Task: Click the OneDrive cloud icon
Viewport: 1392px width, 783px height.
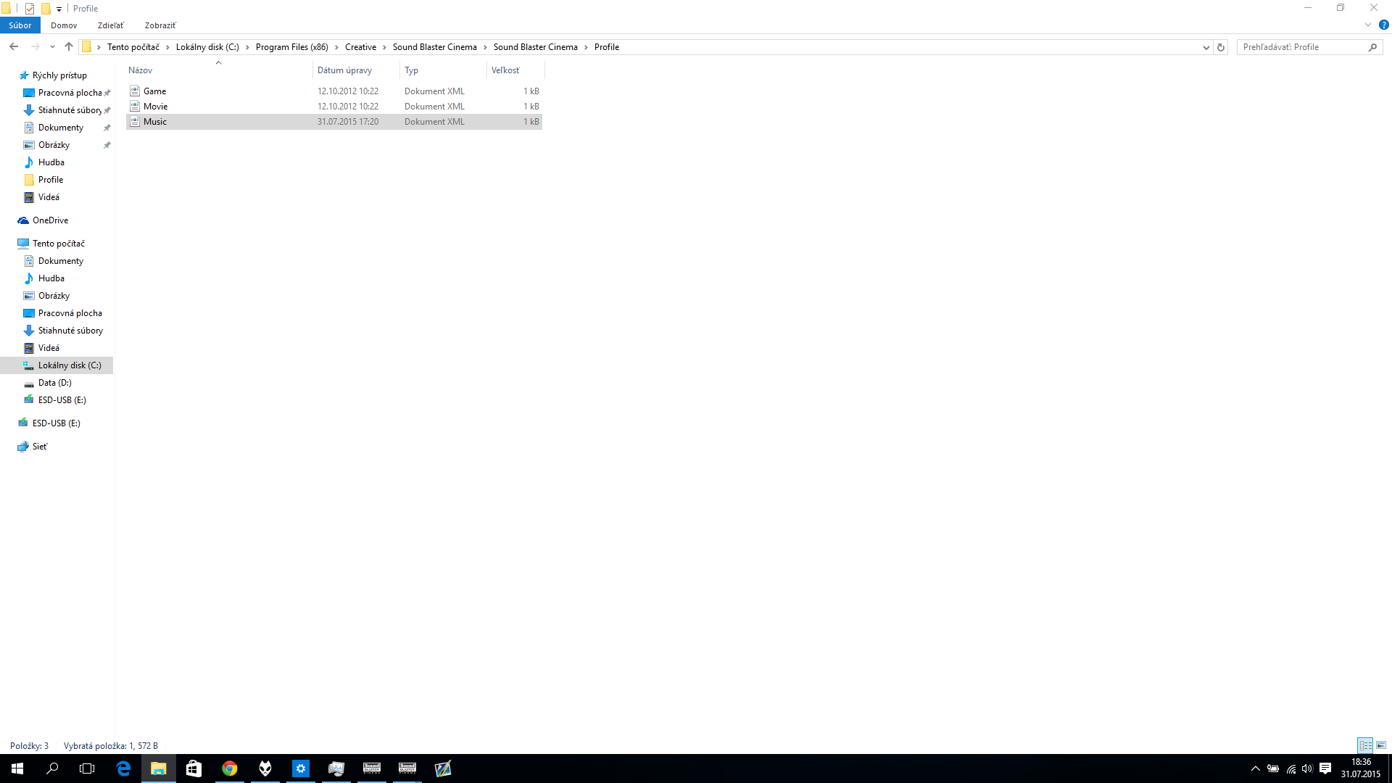Action: [x=23, y=220]
